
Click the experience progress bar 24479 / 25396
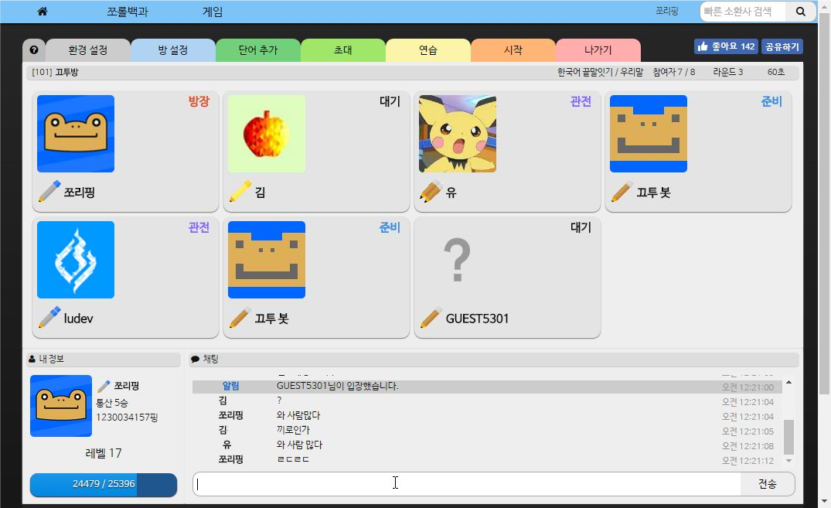pos(104,484)
